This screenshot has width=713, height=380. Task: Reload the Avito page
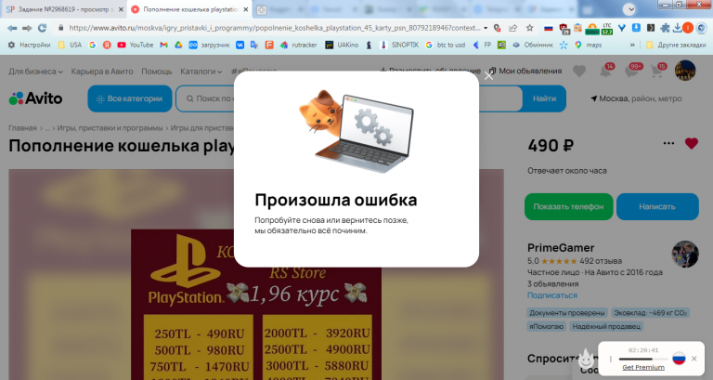tap(43, 28)
